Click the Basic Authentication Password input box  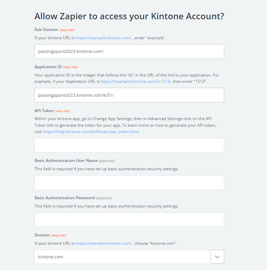129,219
